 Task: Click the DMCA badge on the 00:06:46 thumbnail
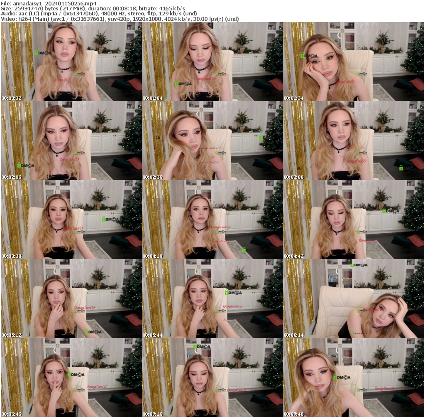coord(76,374)
